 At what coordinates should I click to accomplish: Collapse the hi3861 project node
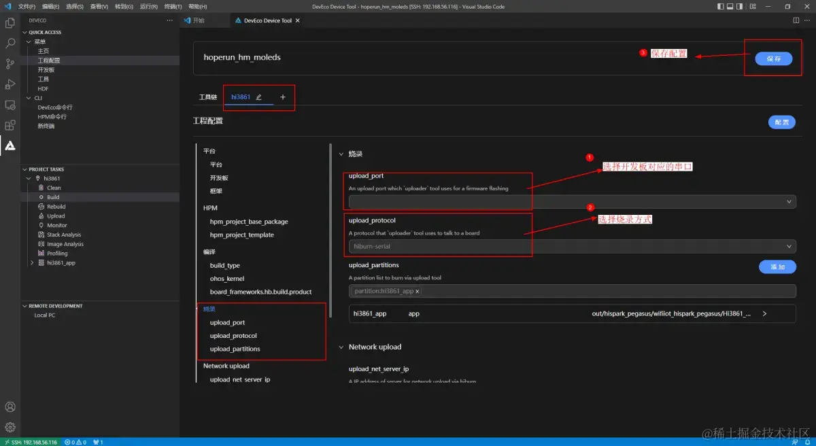(28, 178)
